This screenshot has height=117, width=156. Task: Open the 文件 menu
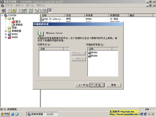coord(9,5)
